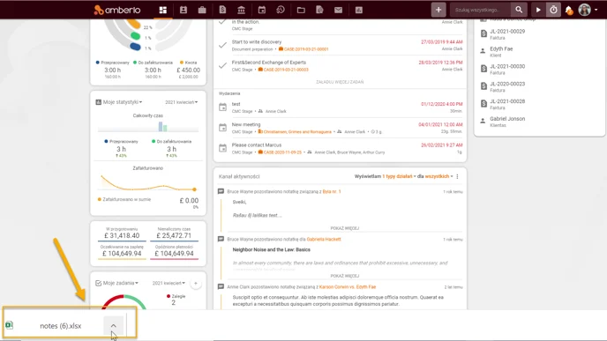Click the 'W przygotowaniu' £ 31,418.40 amount
Viewport: 607px width, 341px height.
coord(122,235)
